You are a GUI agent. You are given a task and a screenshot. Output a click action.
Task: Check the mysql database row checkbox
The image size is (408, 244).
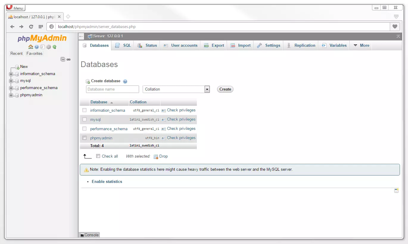pyautogui.click(x=84, y=119)
